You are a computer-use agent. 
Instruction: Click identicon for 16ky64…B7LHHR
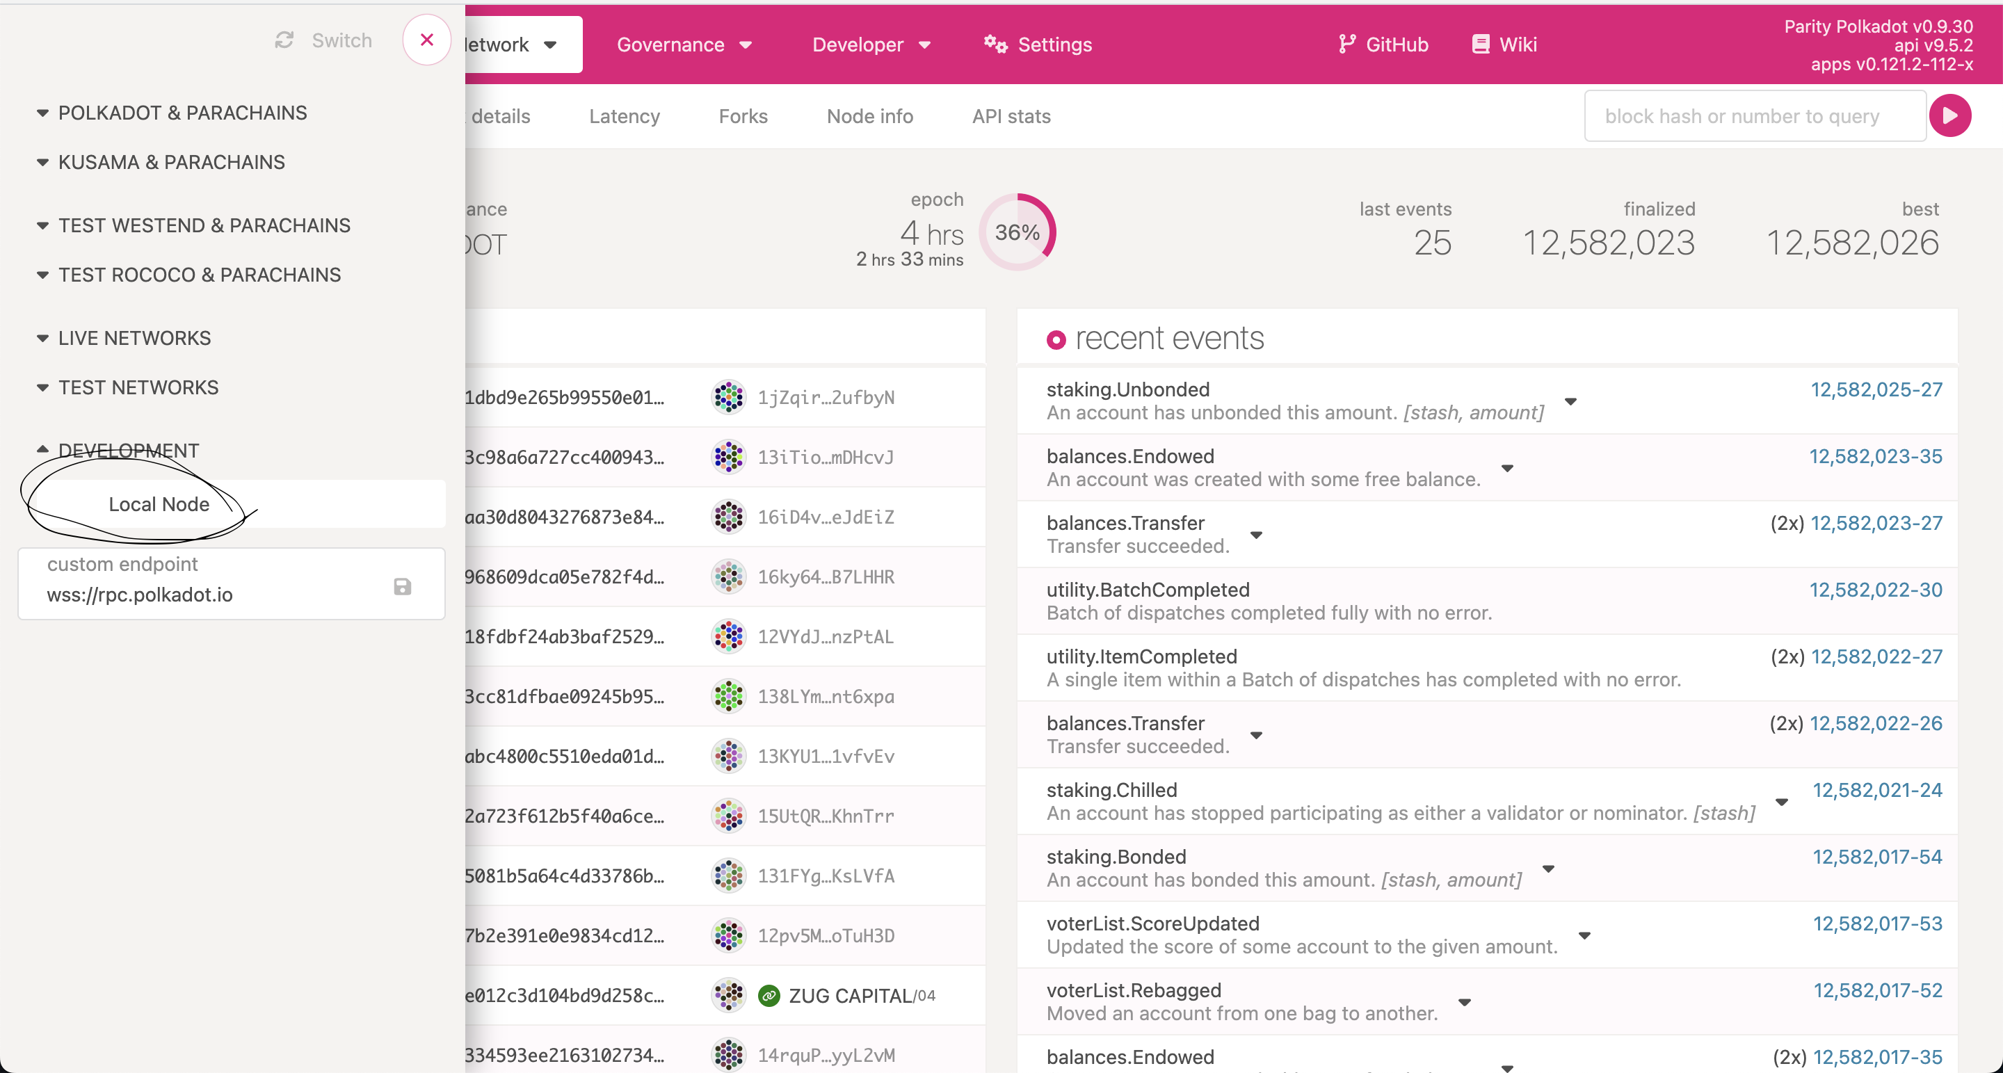coord(729,577)
